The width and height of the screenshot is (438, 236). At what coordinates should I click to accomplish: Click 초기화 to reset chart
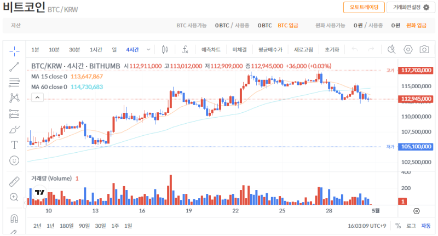tap(332, 50)
